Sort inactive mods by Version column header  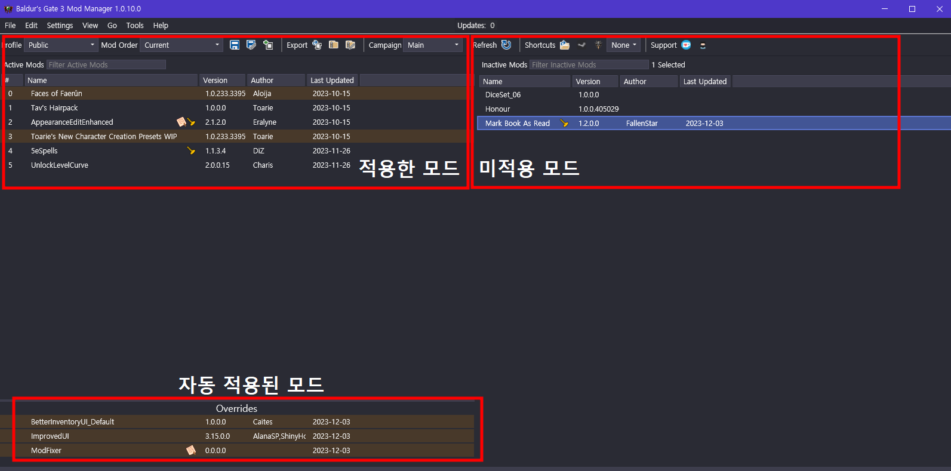pyautogui.click(x=595, y=81)
